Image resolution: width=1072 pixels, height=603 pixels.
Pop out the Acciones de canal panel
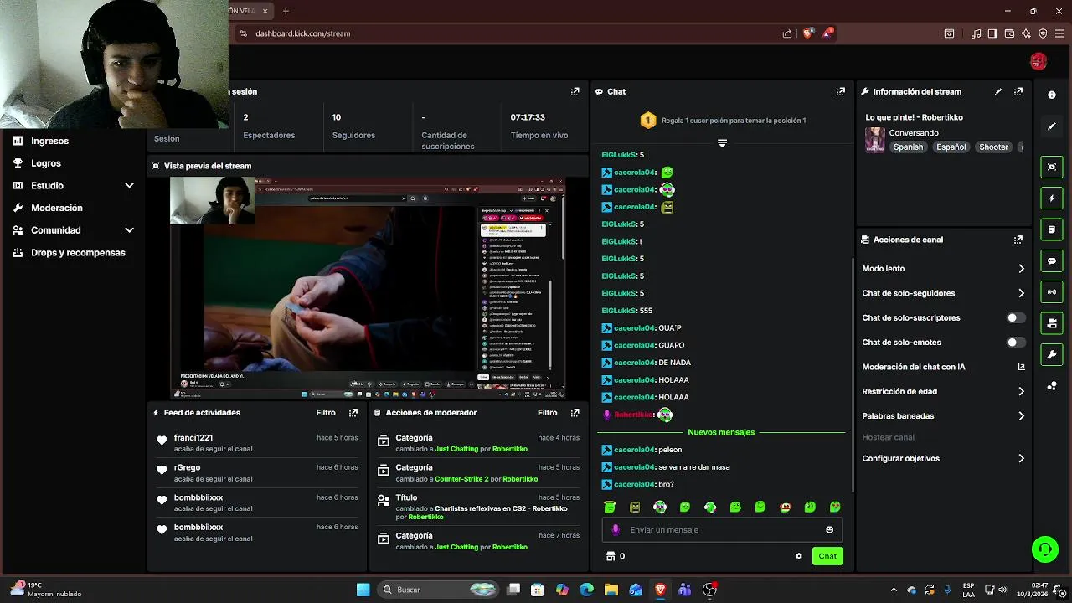1018,240
